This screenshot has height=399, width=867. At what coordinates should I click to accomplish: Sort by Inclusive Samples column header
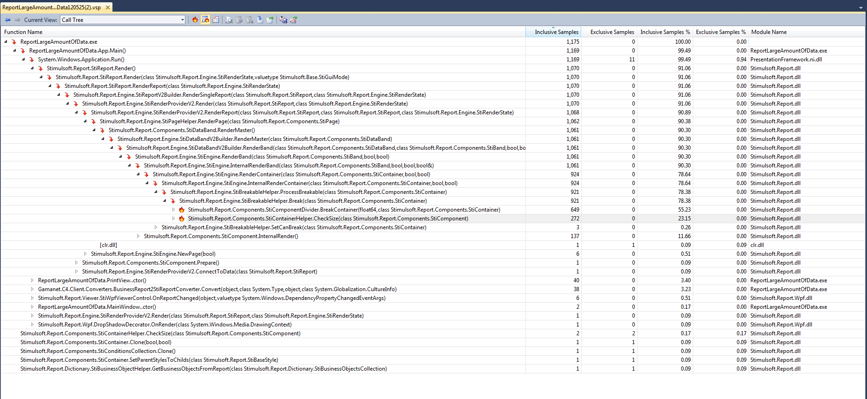tap(553, 32)
